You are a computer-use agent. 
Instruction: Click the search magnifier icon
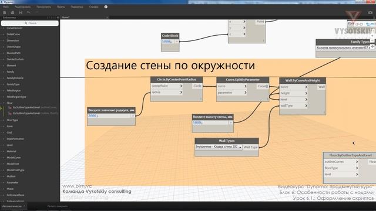(x=26, y=23)
